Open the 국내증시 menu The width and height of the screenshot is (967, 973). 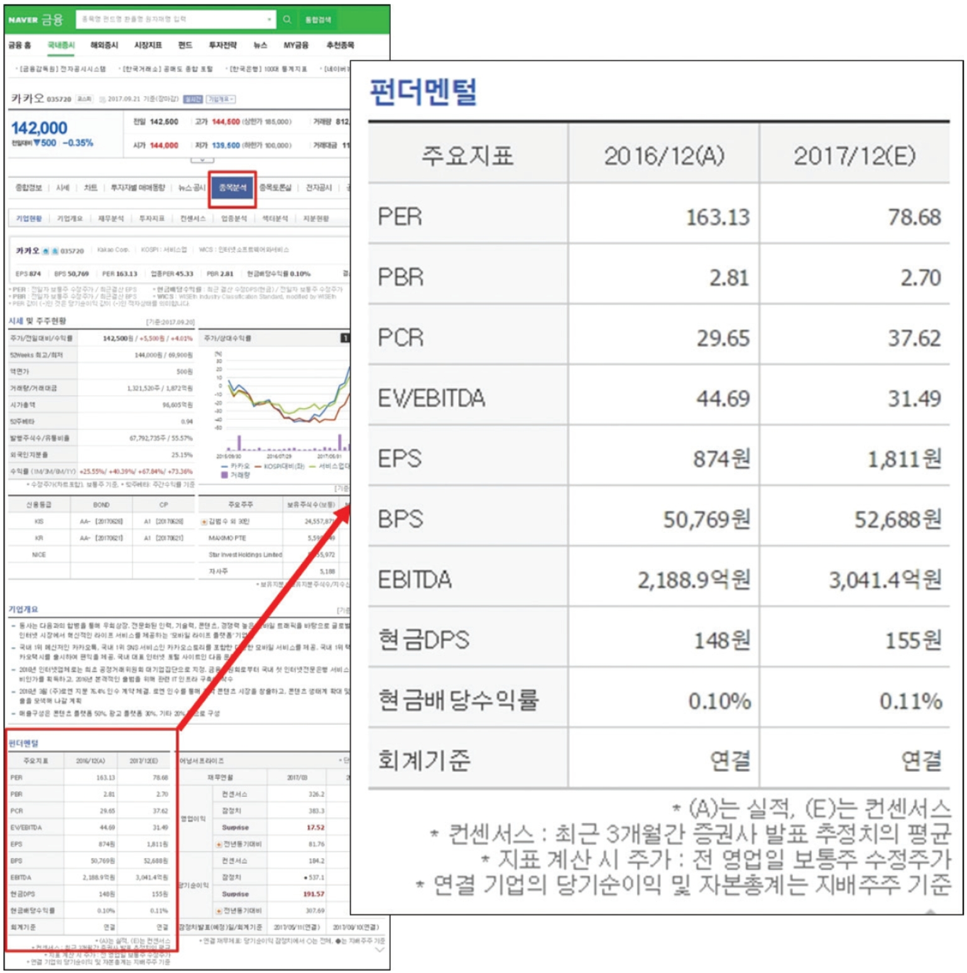tap(61, 45)
